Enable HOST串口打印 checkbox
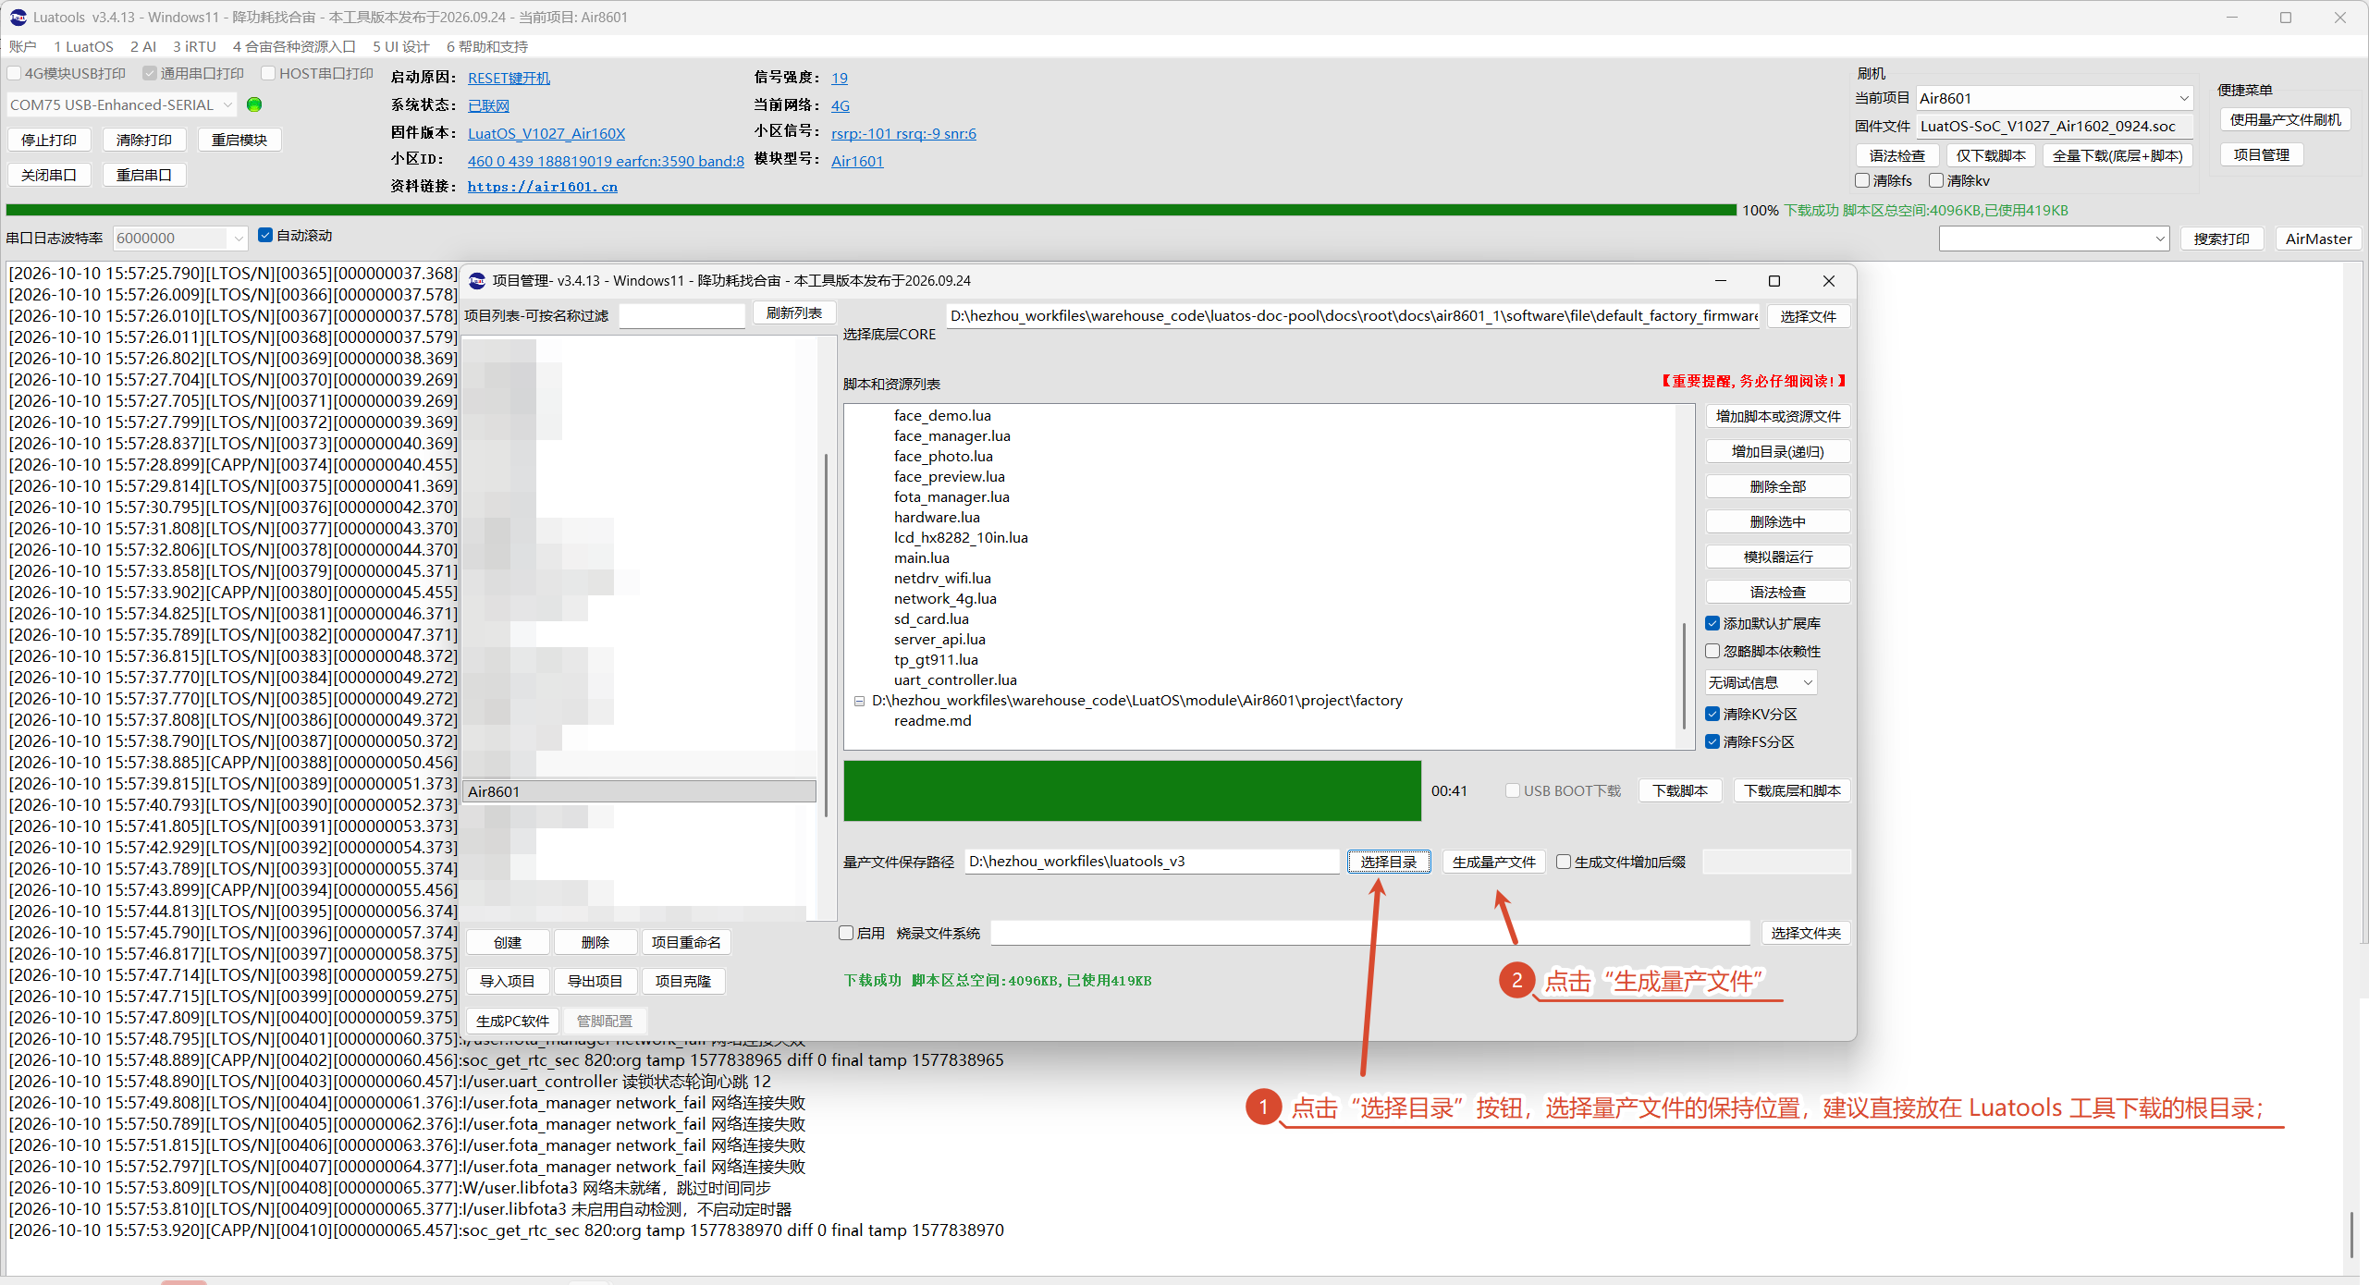This screenshot has width=2369, height=1285. 268,73
